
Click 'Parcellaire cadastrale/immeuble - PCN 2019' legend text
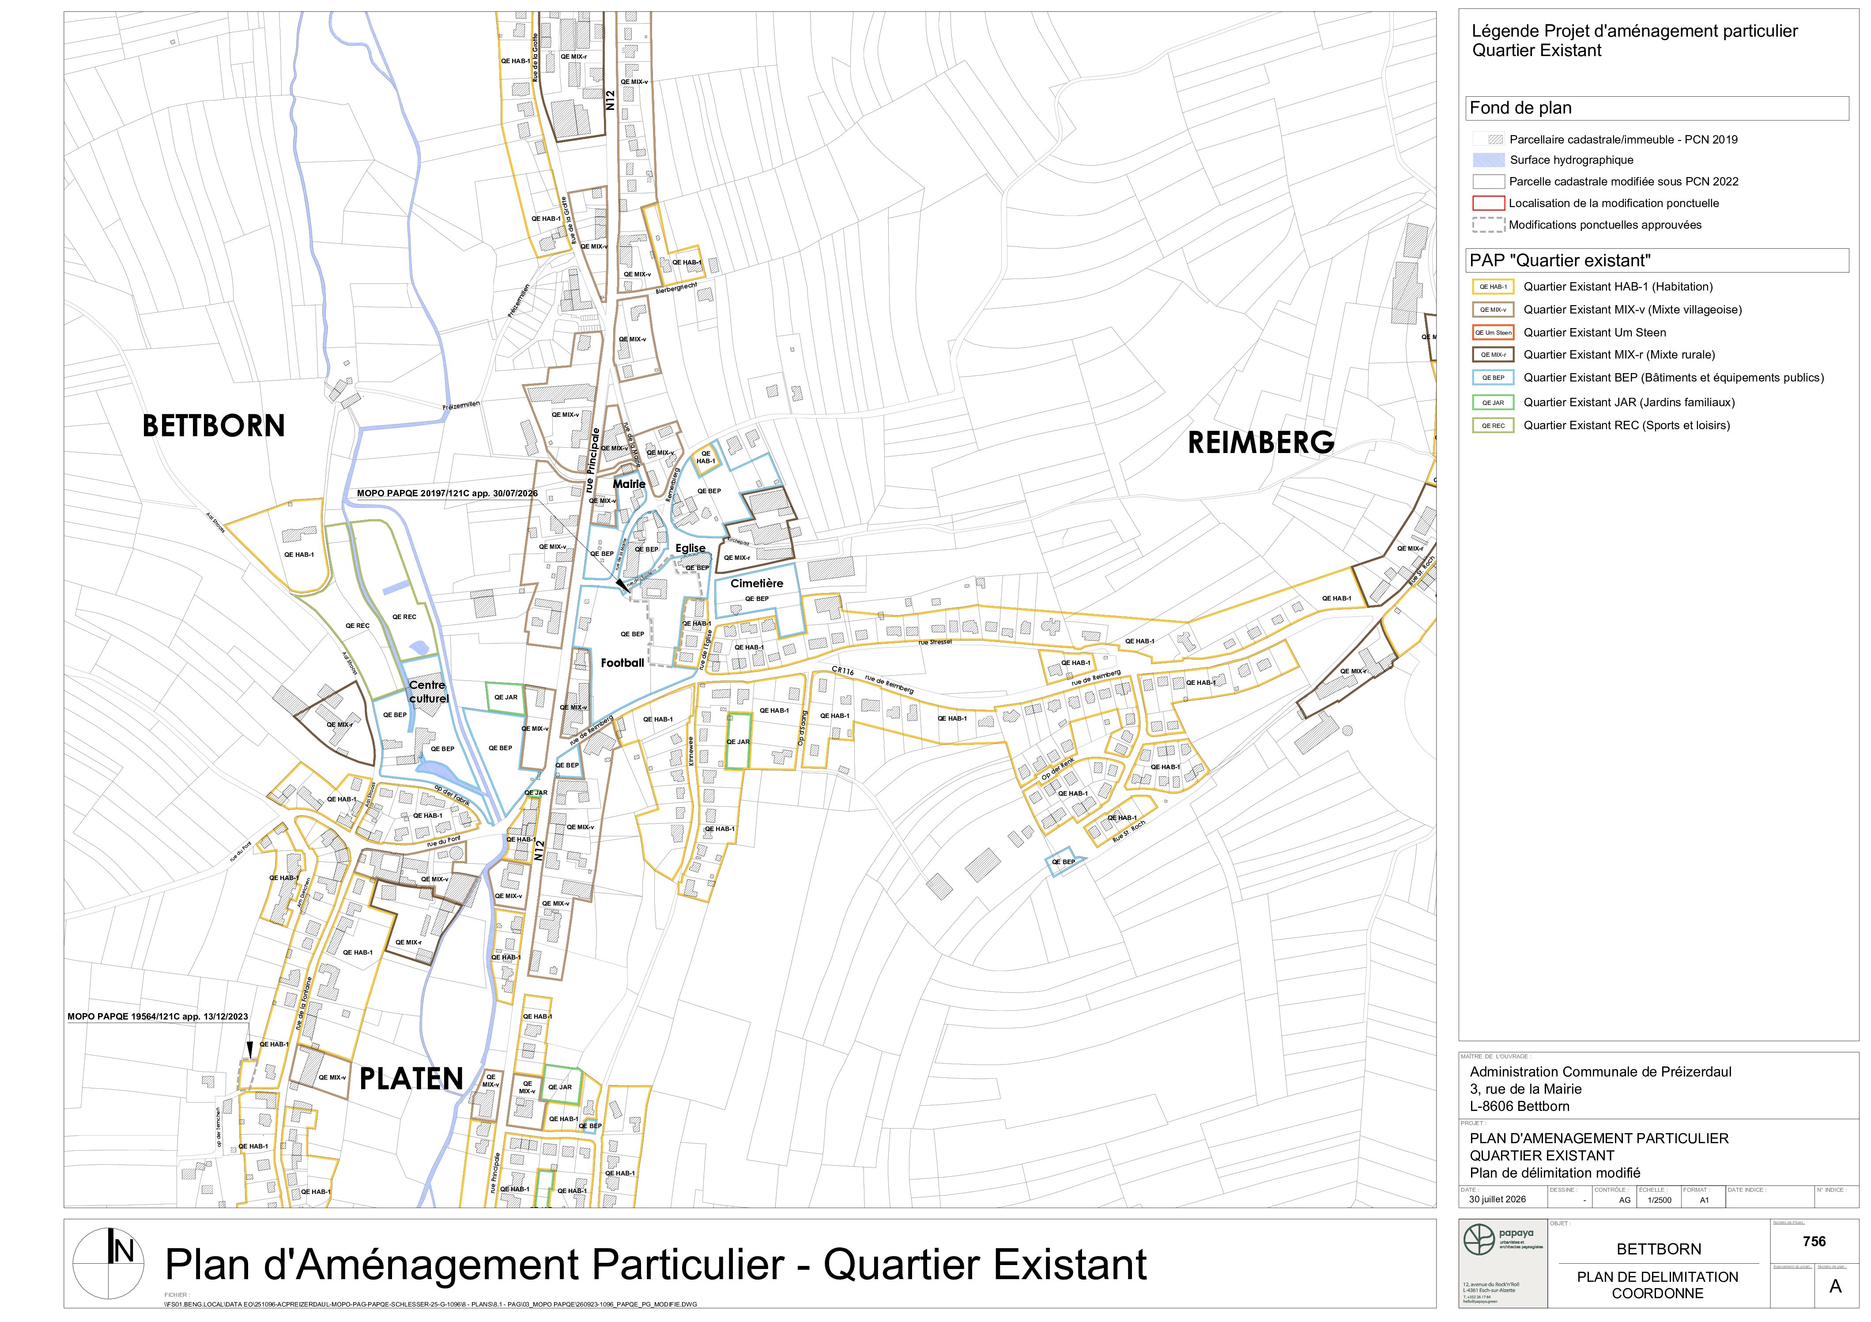[x=1623, y=140]
